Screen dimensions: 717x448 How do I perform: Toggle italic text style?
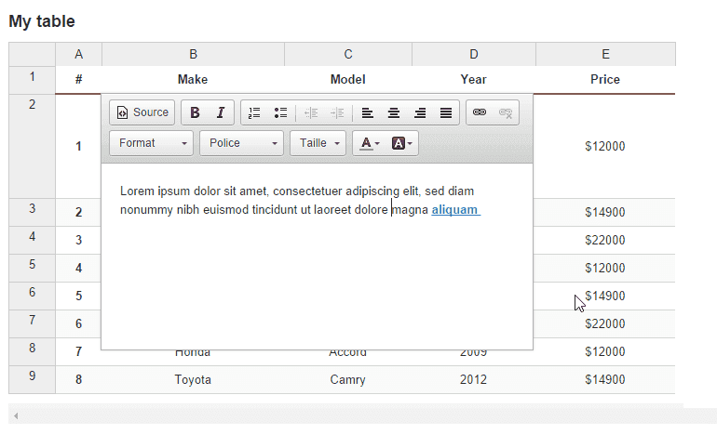pos(220,112)
